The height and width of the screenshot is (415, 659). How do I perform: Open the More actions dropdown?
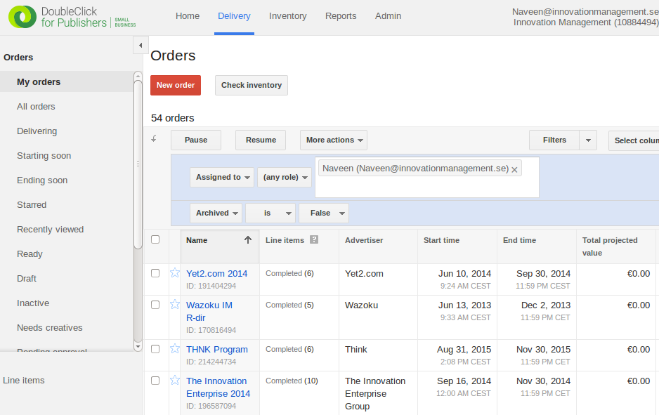[334, 140]
